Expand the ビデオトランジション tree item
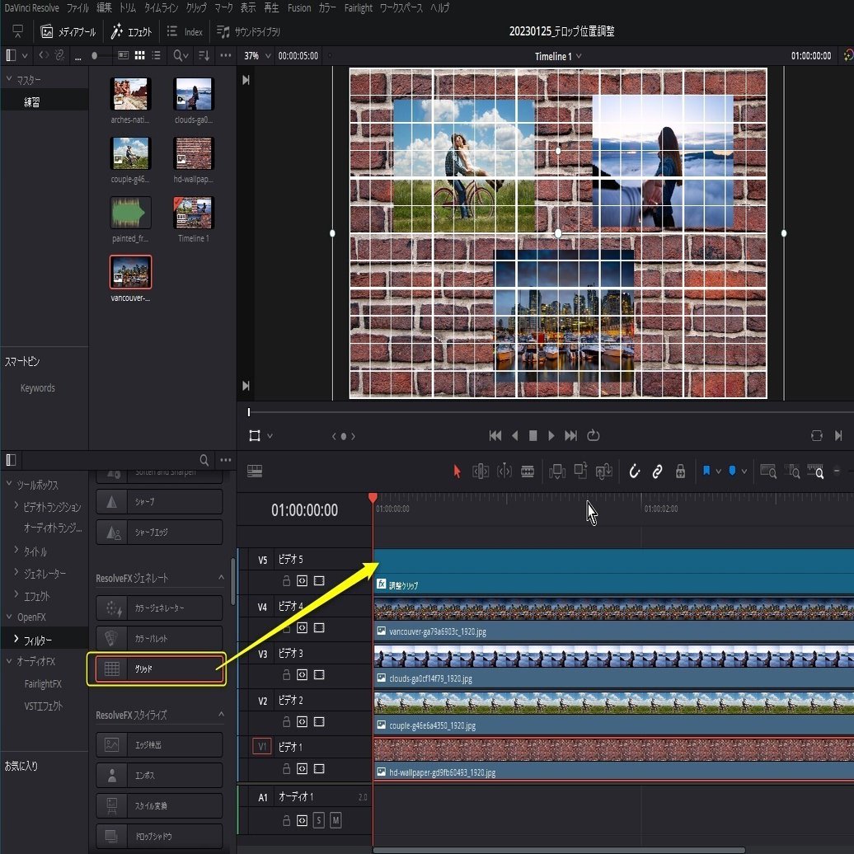Viewport: 854px width, 854px height. coord(16,506)
